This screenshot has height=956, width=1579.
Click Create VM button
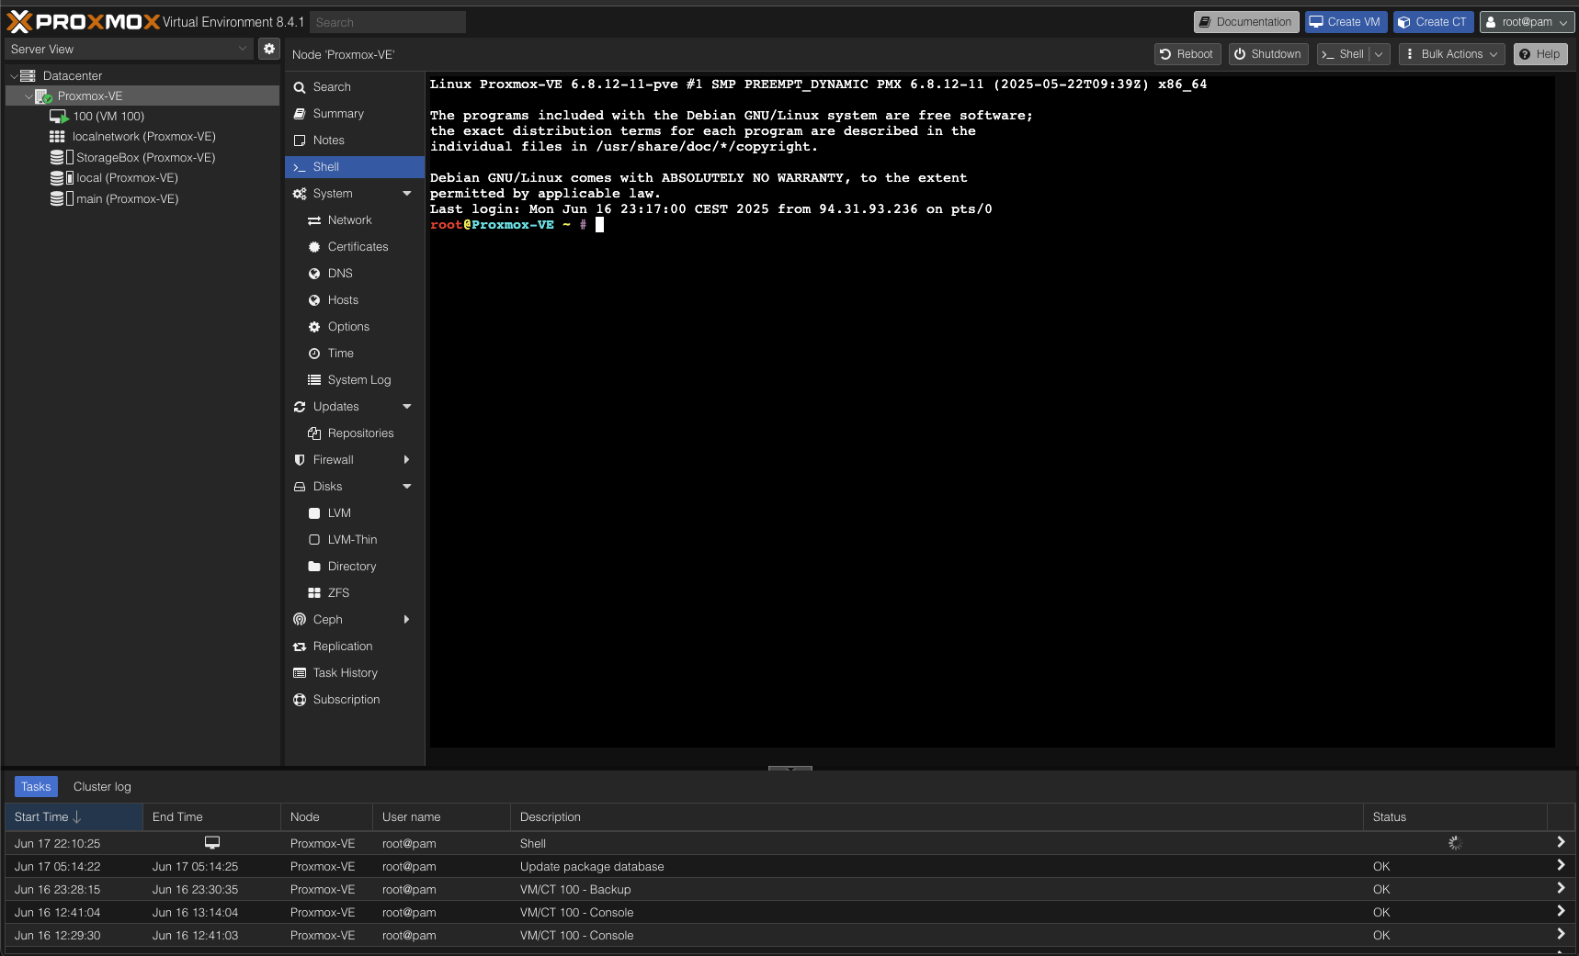[1346, 22]
